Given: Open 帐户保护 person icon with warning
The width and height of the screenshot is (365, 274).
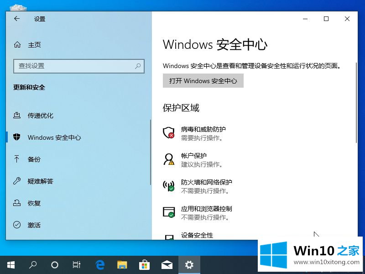Looking at the screenshot, I should [168, 159].
